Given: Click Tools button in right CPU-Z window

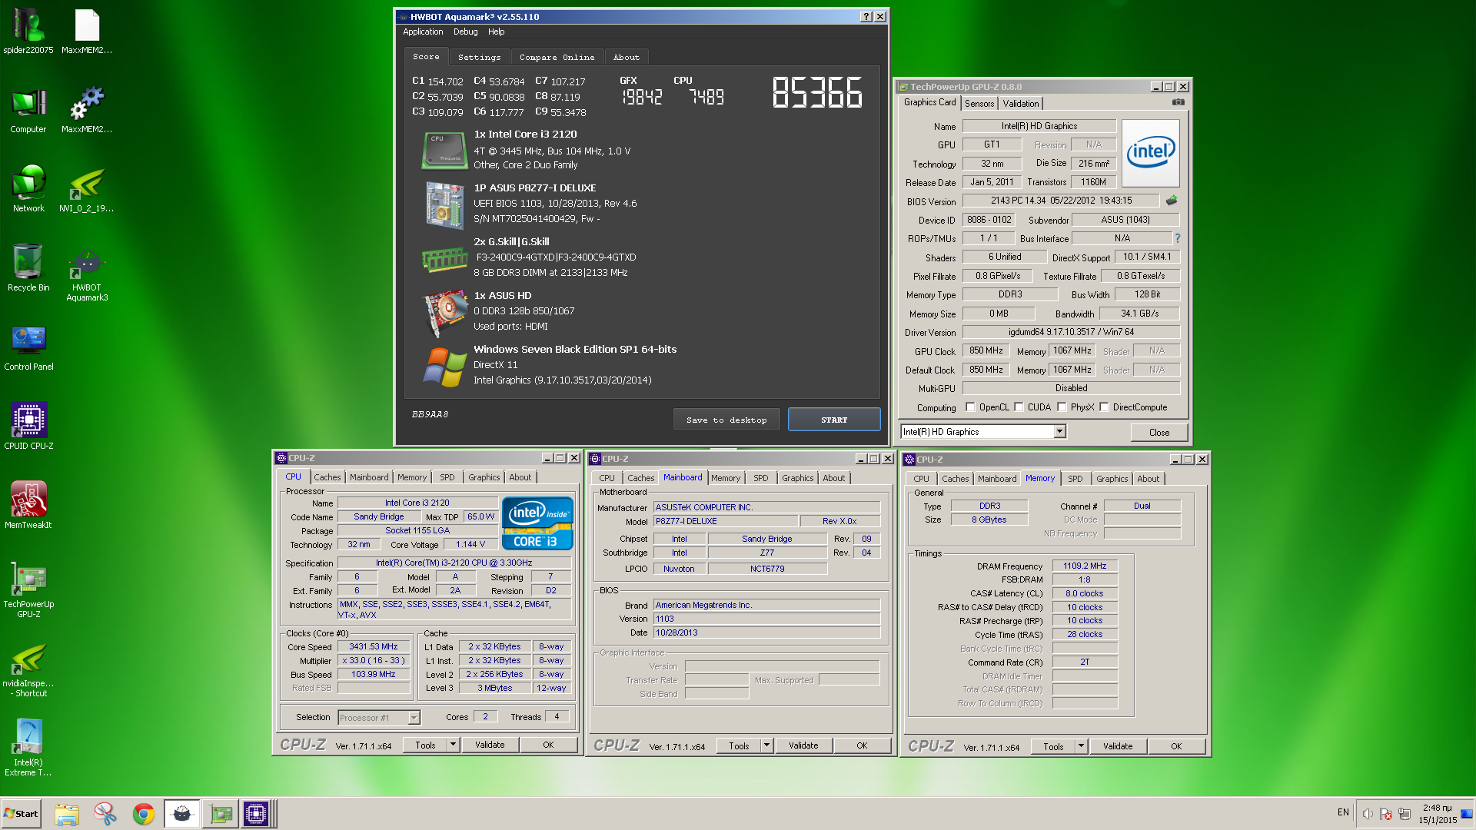Looking at the screenshot, I should click(x=1052, y=746).
